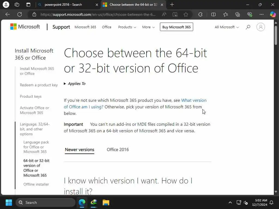Toggle Split screen icon

tap(213, 15)
